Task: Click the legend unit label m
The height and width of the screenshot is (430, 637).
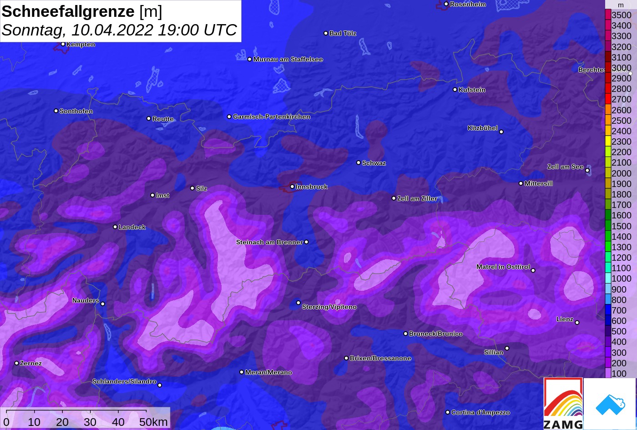Action: click(x=621, y=5)
